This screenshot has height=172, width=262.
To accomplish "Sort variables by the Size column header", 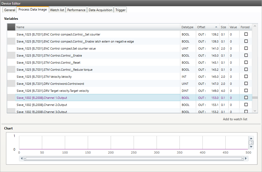I will coord(223,27).
